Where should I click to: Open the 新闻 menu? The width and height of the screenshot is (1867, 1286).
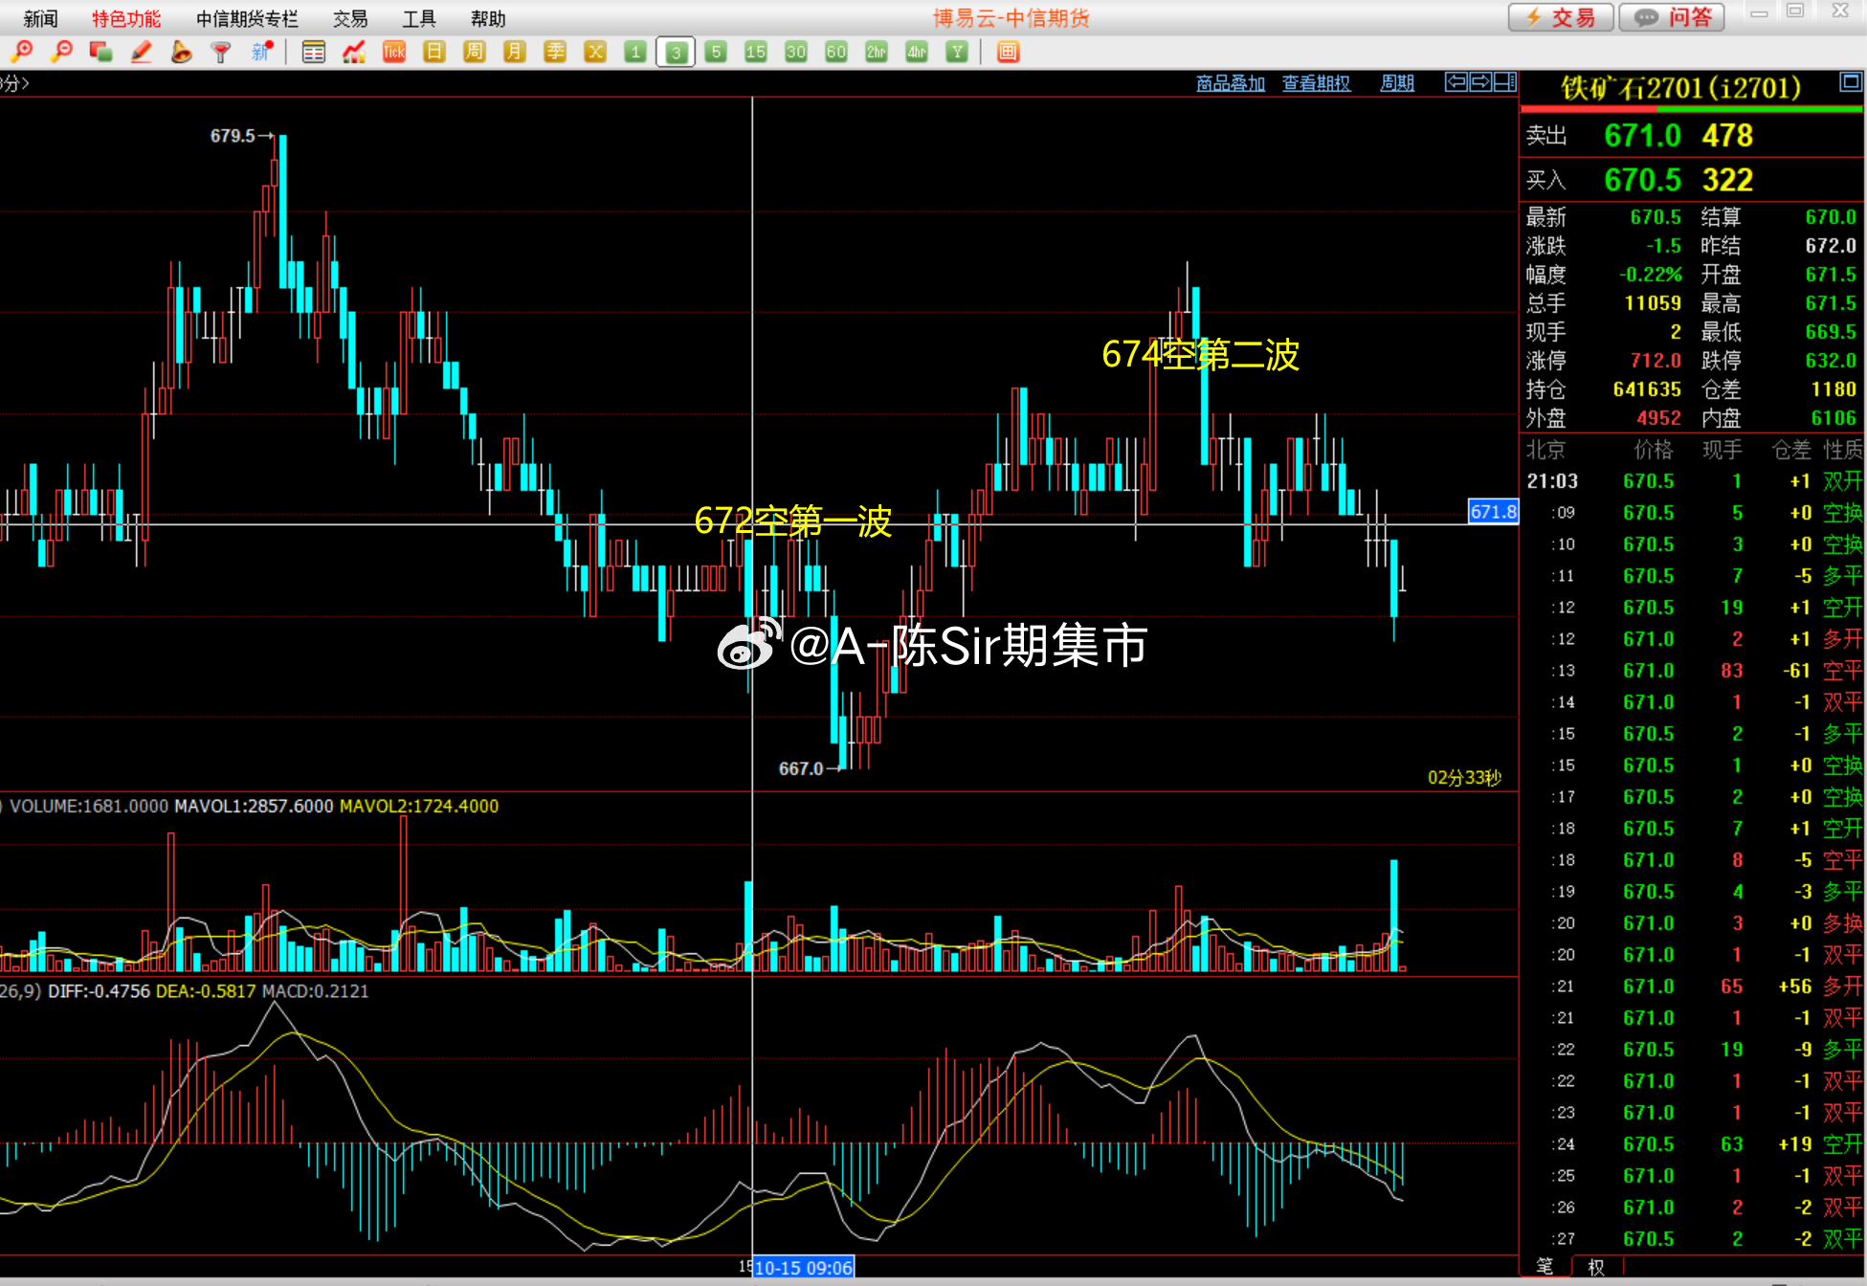[x=40, y=18]
